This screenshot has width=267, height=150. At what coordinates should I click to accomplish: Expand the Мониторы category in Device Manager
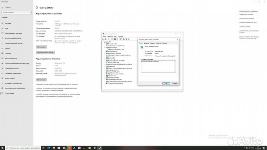105,66
